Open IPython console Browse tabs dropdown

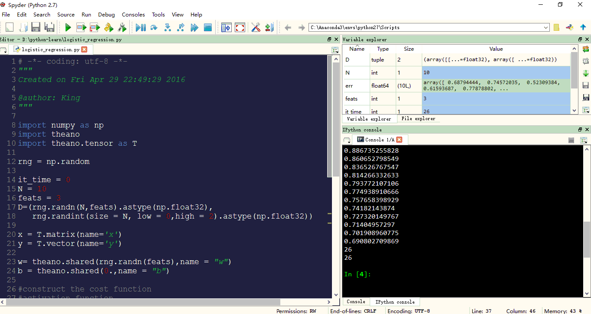(347, 140)
